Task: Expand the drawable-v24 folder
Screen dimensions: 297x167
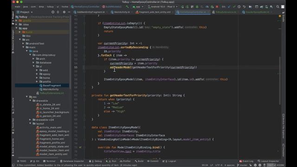Action: pyautogui.click(x=30, y=120)
